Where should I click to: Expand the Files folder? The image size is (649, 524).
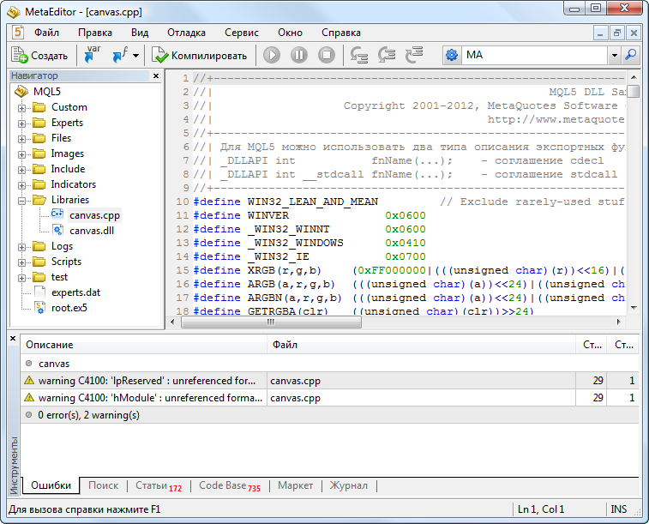click(x=22, y=139)
